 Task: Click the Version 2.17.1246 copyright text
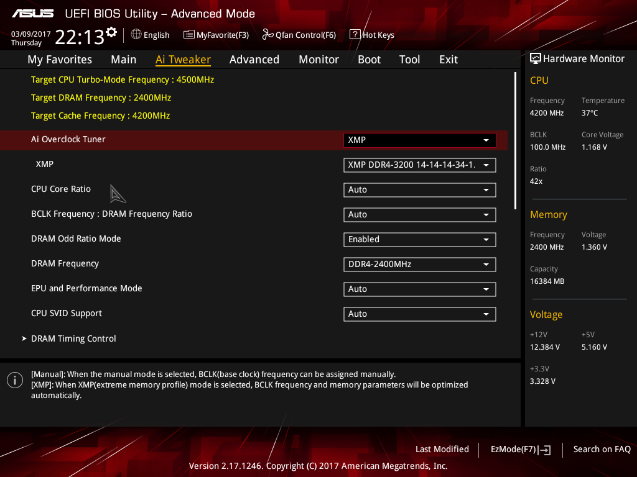click(x=318, y=466)
